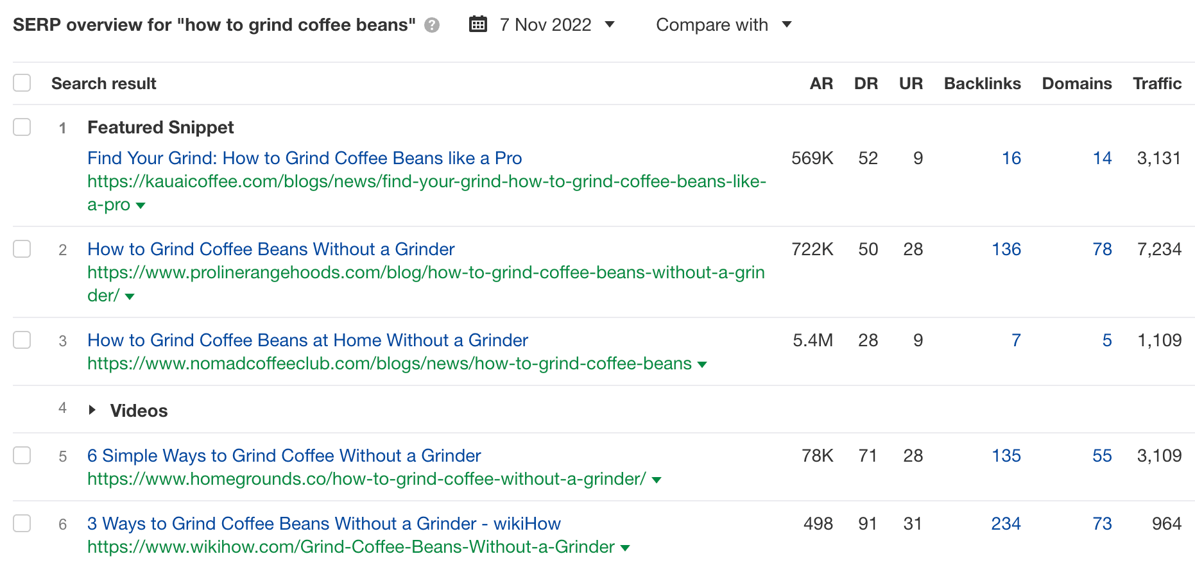Expand the URL dropdown for the homegrounds result
Screen dimensions: 1195x563
pos(657,479)
